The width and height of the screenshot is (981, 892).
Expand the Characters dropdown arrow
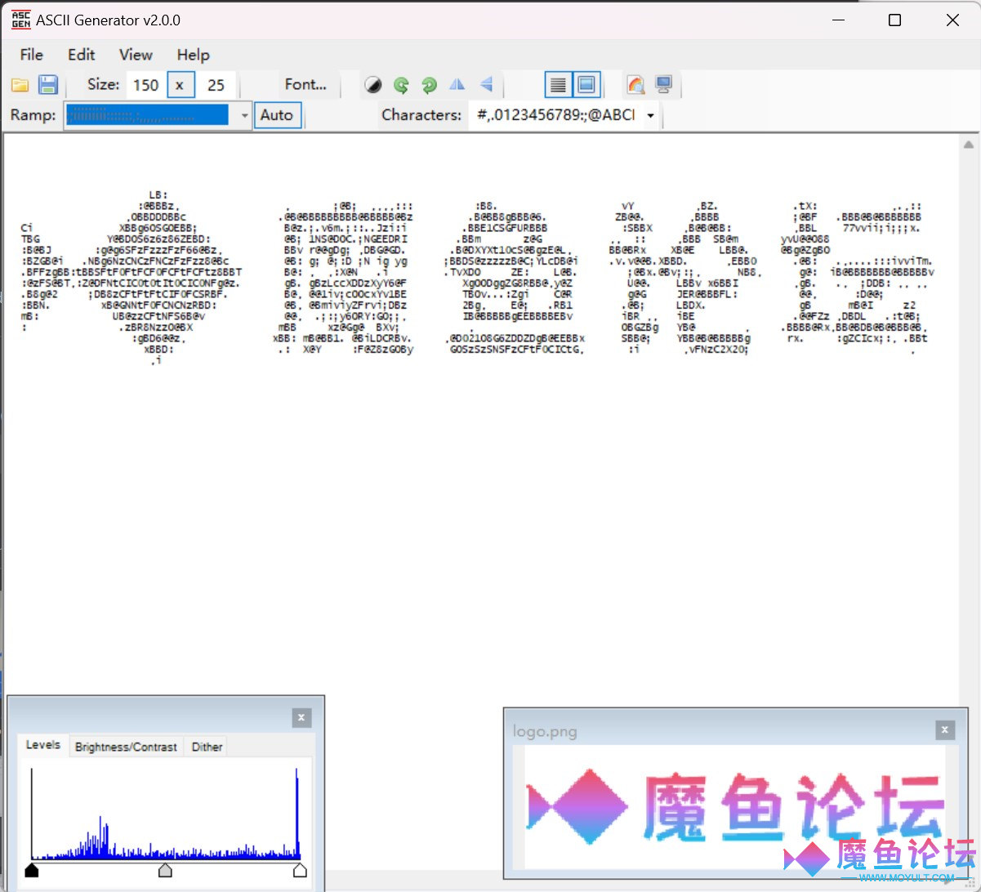click(650, 116)
